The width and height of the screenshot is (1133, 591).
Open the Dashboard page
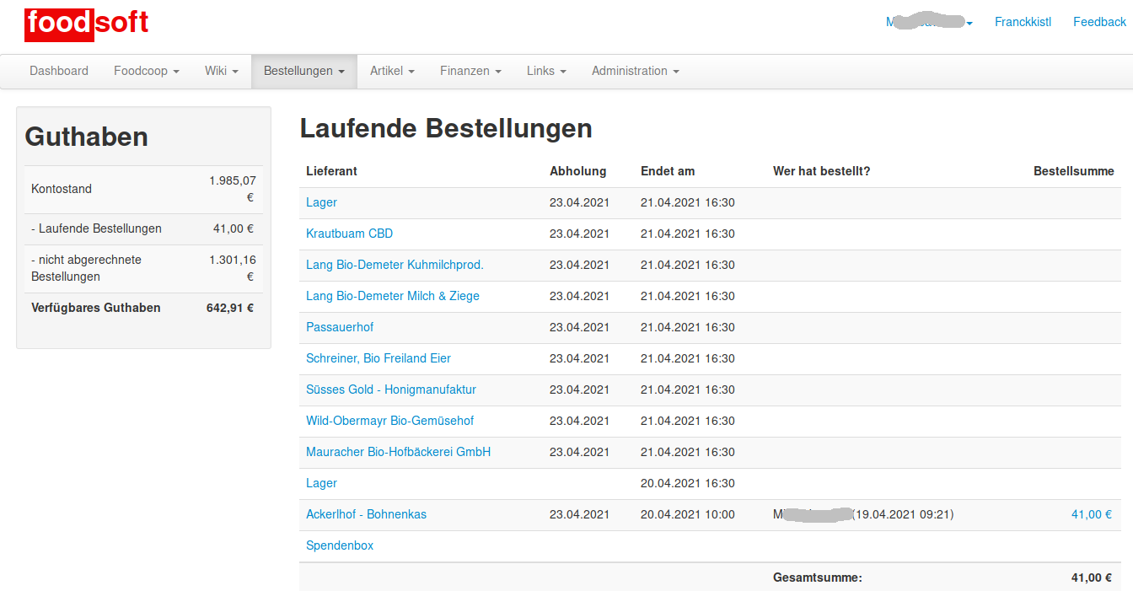click(x=59, y=71)
